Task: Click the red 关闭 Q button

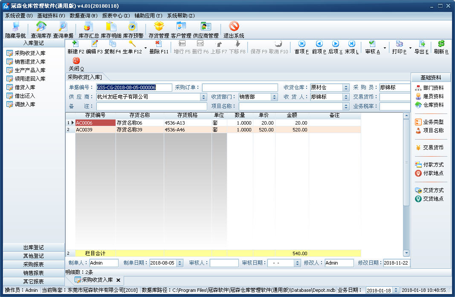Action: pyautogui.click(x=76, y=64)
